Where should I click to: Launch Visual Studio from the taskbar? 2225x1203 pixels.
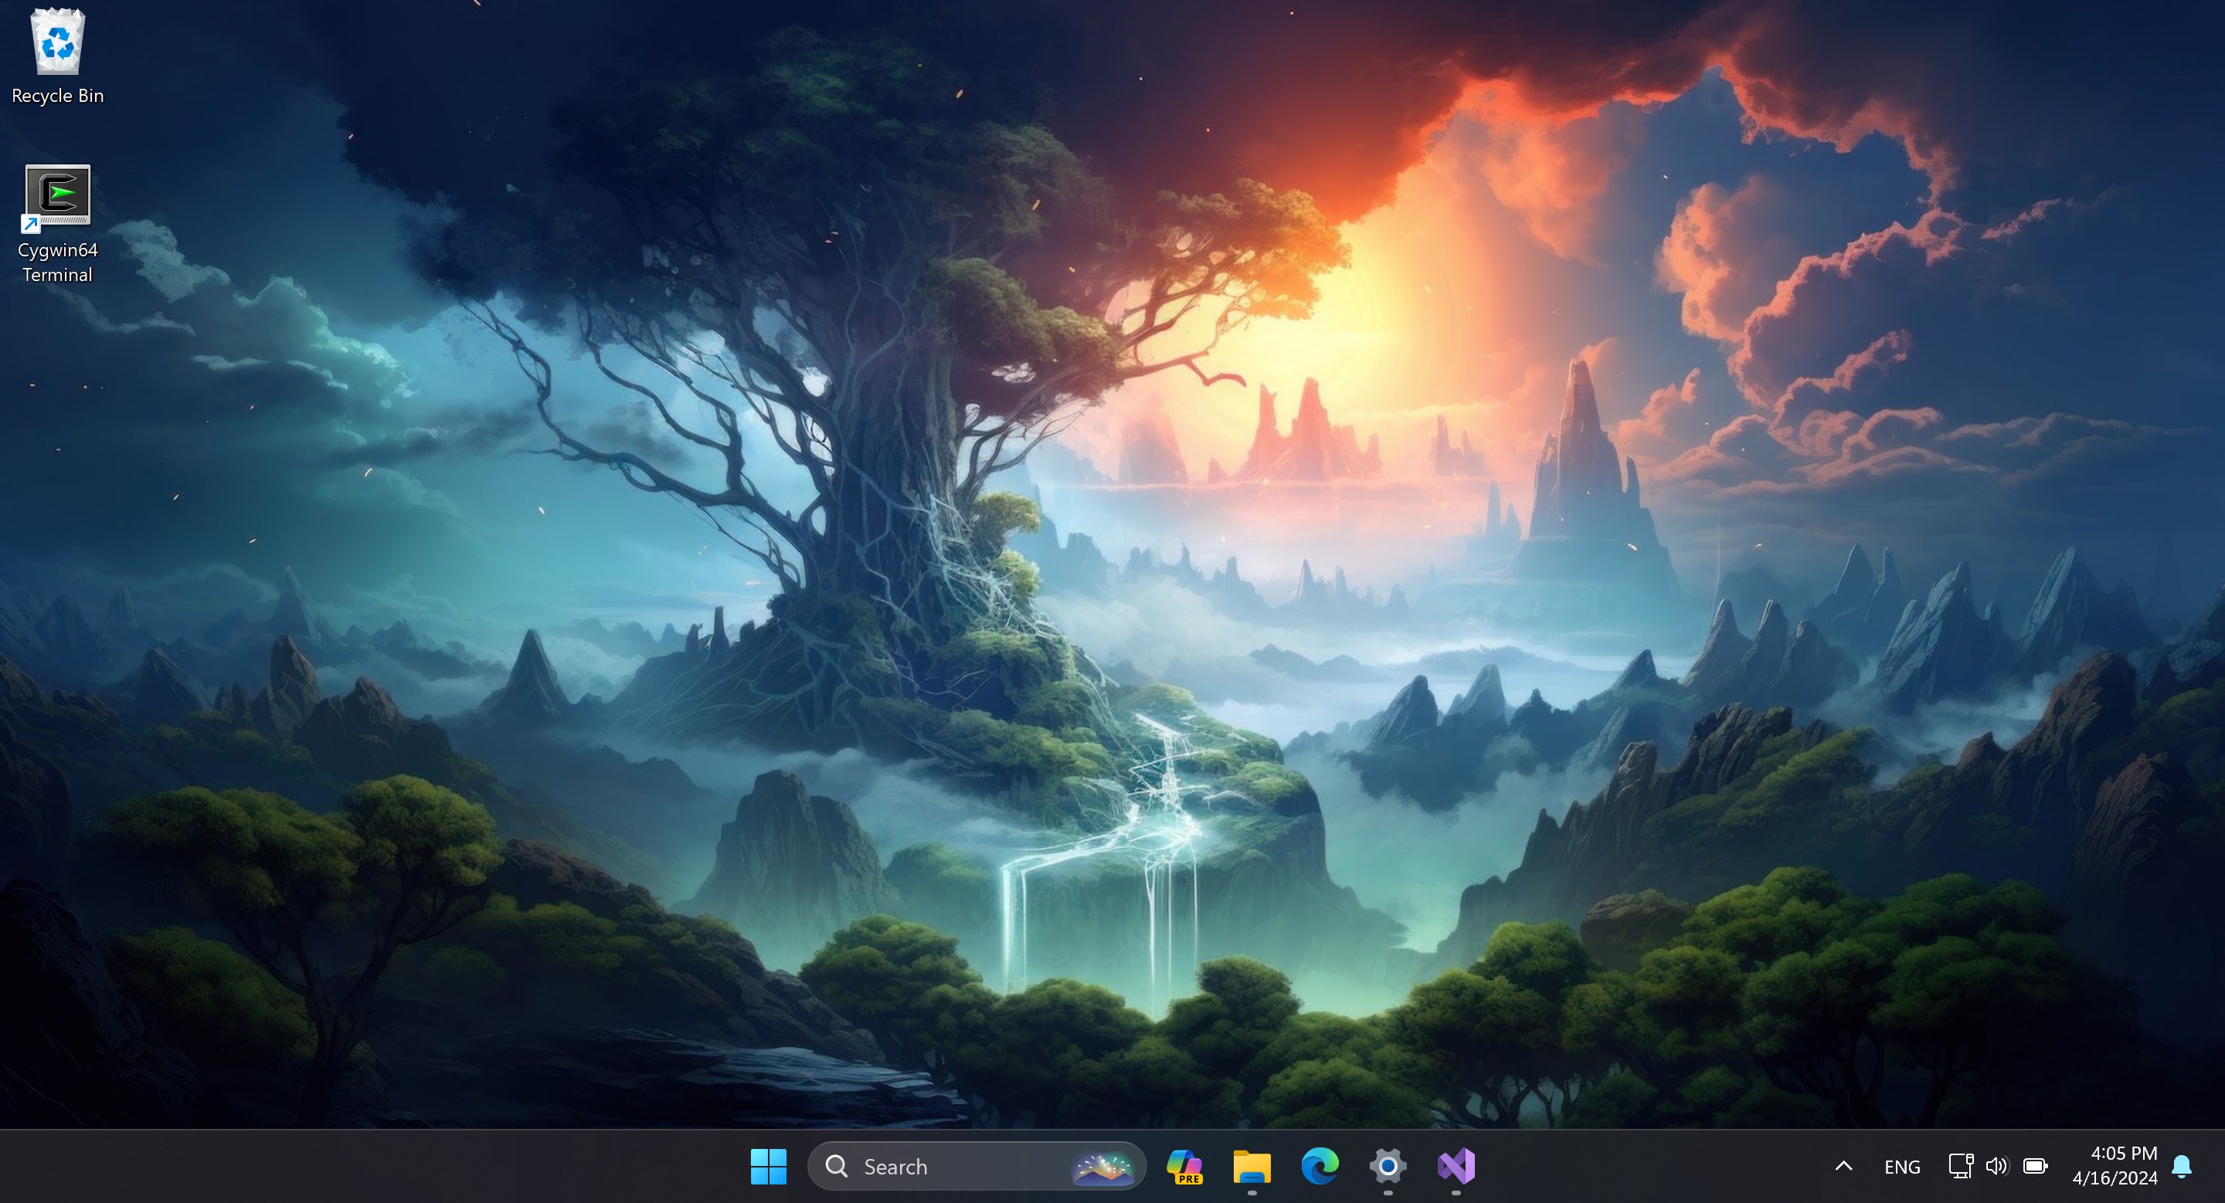[1458, 1167]
